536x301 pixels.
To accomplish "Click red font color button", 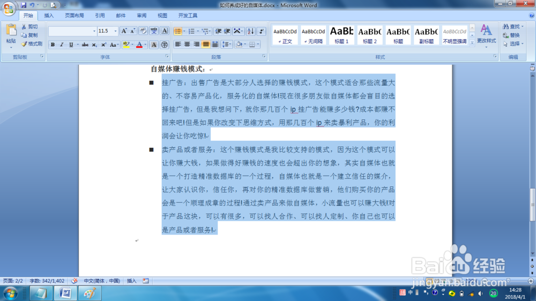I will click(139, 45).
